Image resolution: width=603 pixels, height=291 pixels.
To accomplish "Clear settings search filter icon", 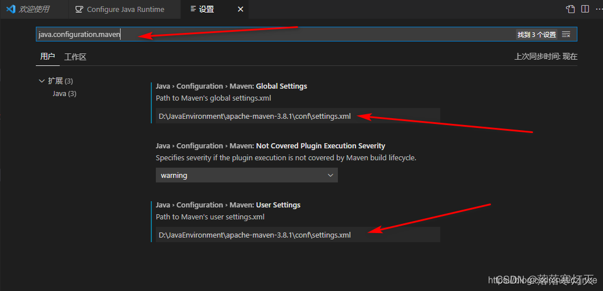I will point(565,34).
